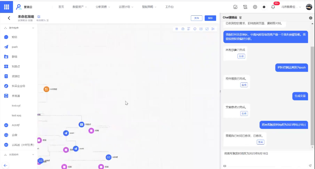Clear chat with trash icon beside Chat营销云
Screen dimensions: 315x169
tap(241, 17)
